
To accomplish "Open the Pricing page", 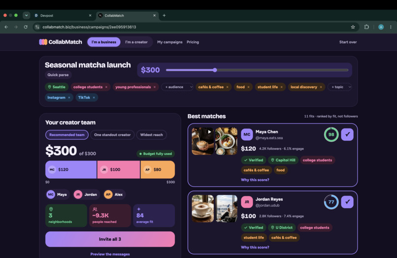I will (193, 42).
